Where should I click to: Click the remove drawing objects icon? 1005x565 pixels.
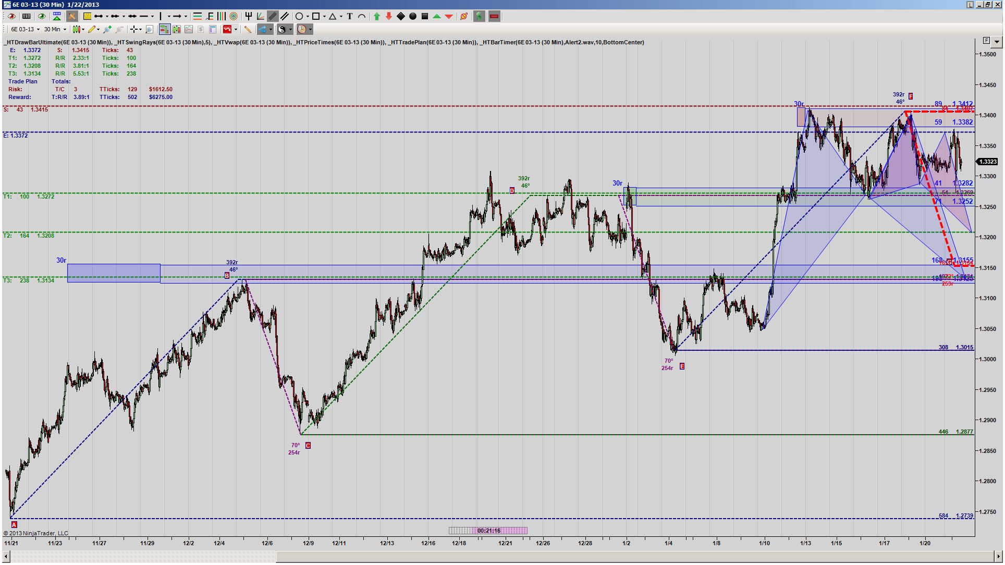coord(463,16)
